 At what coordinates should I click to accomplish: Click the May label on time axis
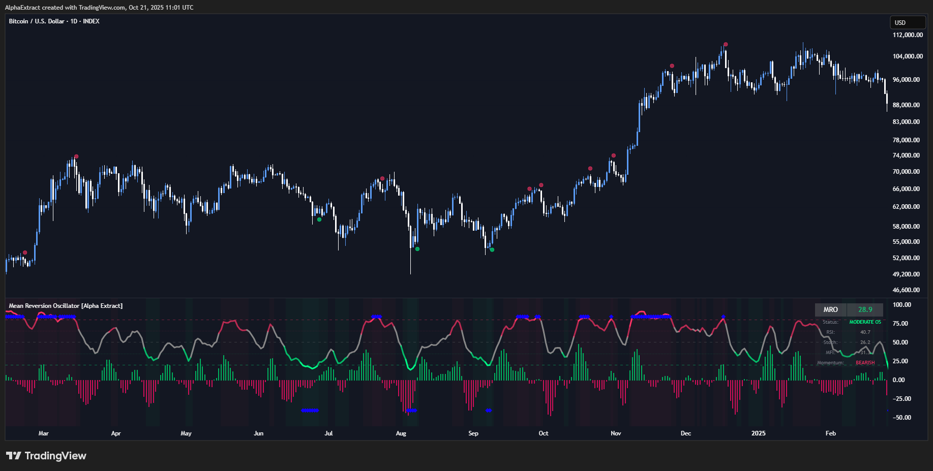[186, 433]
